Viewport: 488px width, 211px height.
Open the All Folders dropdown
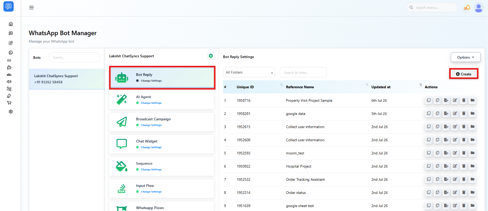pyautogui.click(x=249, y=72)
